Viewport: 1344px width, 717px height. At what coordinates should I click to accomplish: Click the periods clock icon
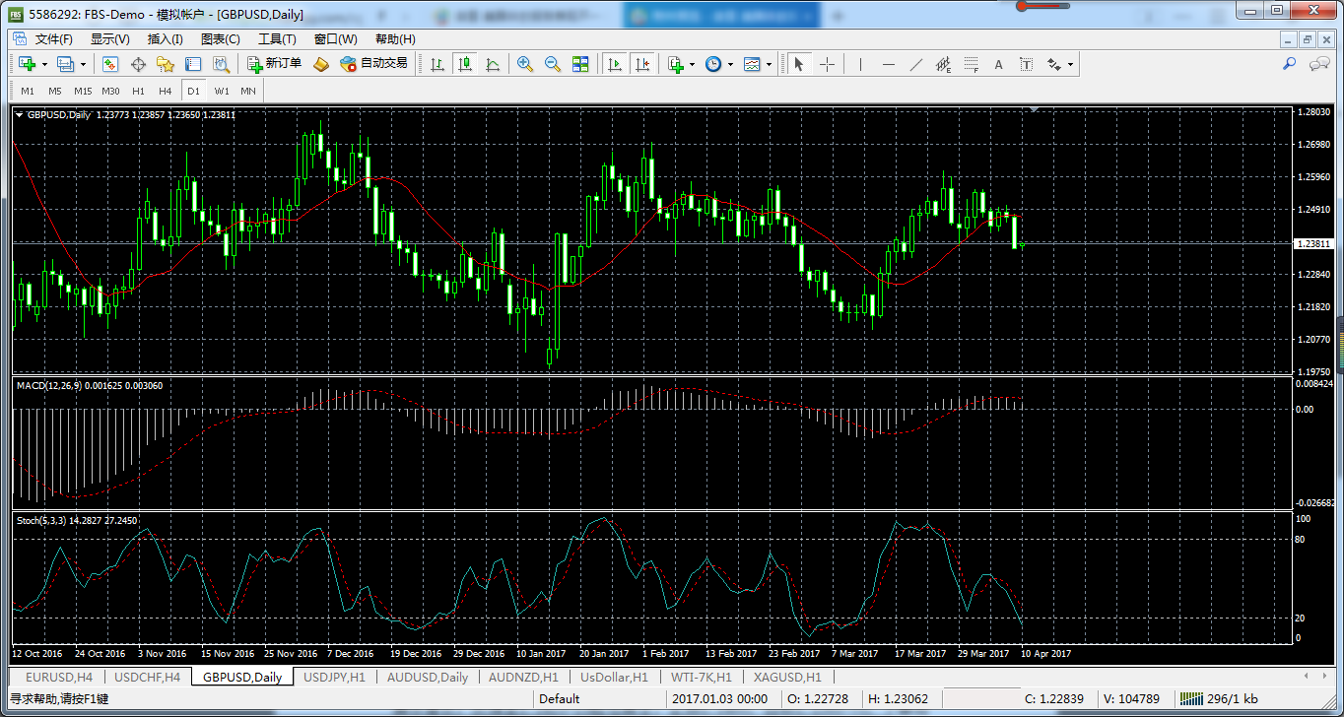click(x=713, y=64)
